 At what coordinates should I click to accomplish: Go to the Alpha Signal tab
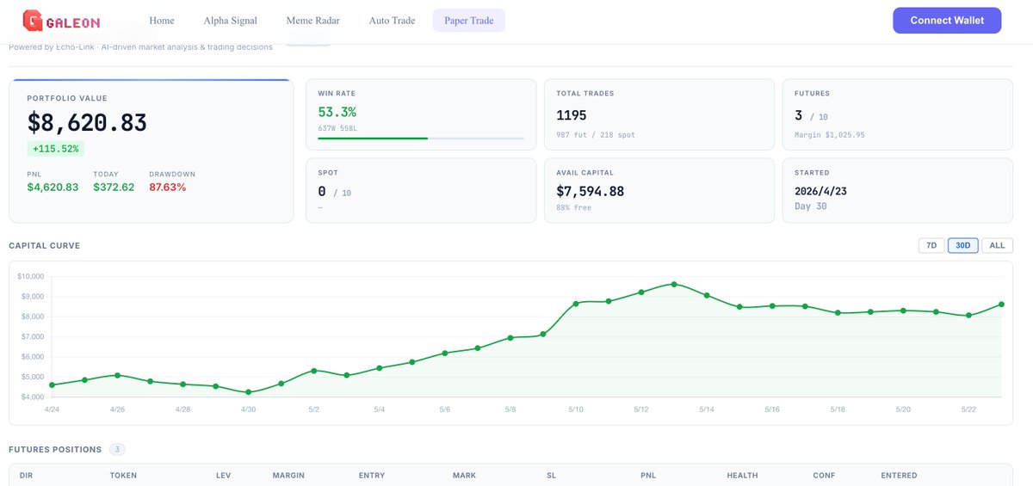(231, 21)
